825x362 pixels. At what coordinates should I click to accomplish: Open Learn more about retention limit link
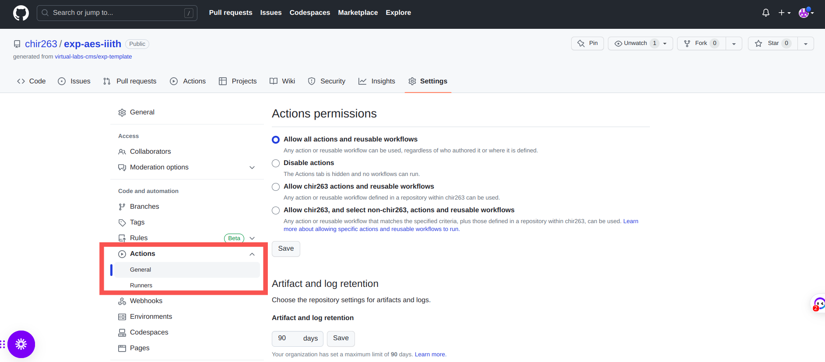coord(430,355)
